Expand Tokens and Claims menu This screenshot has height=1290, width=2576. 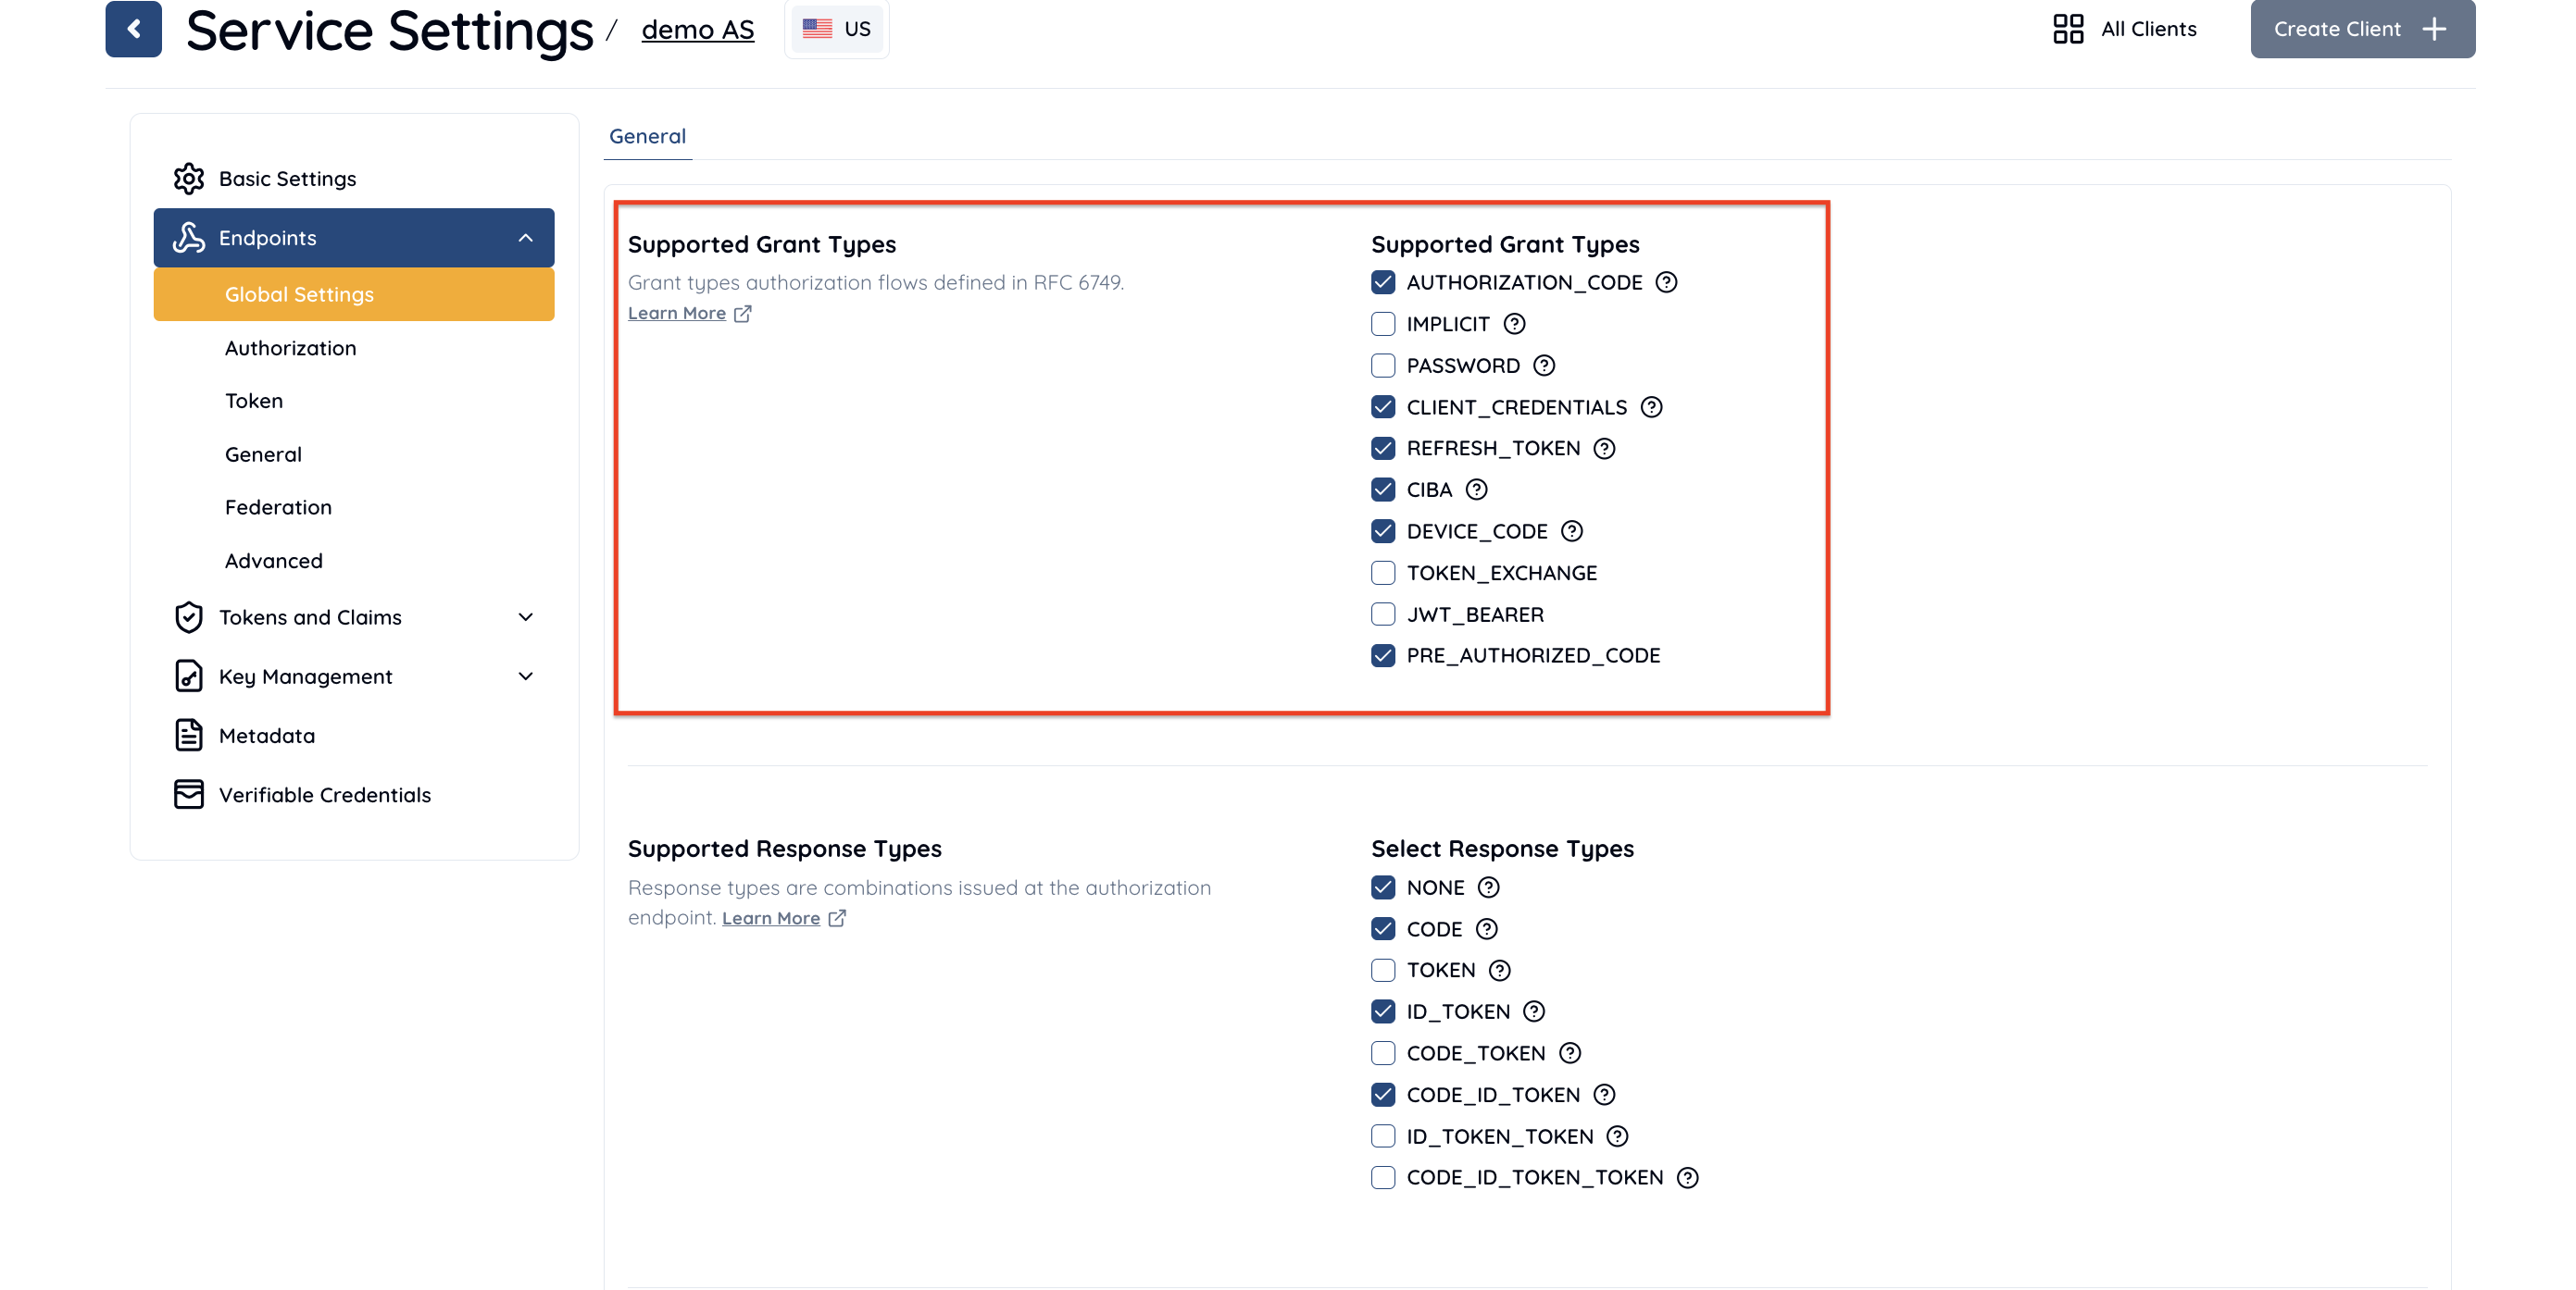pos(525,617)
